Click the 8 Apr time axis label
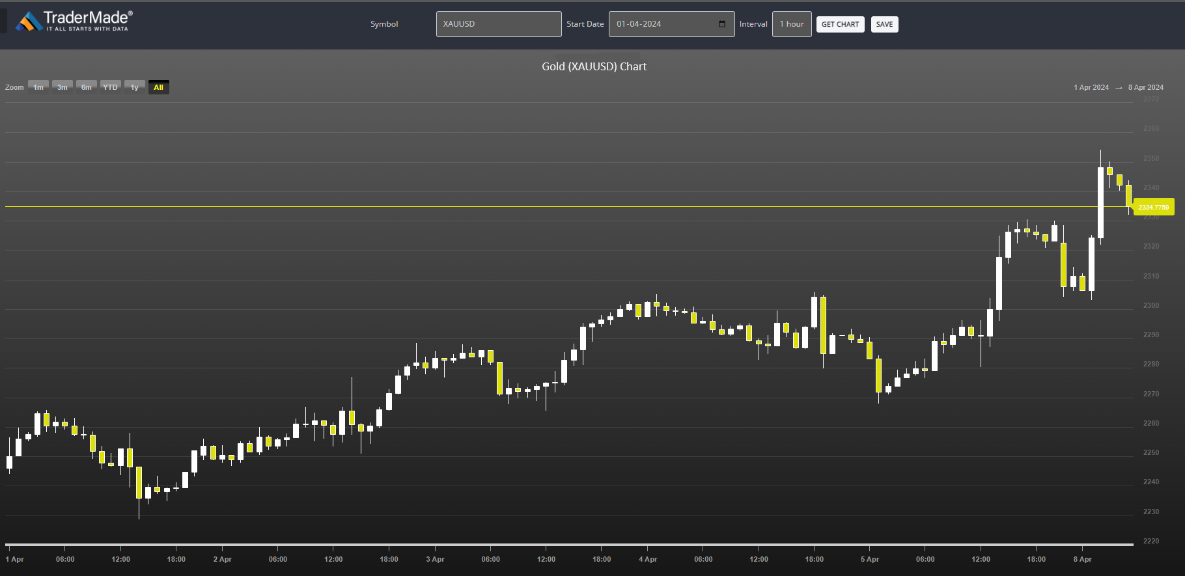The width and height of the screenshot is (1185, 576). 1083,559
